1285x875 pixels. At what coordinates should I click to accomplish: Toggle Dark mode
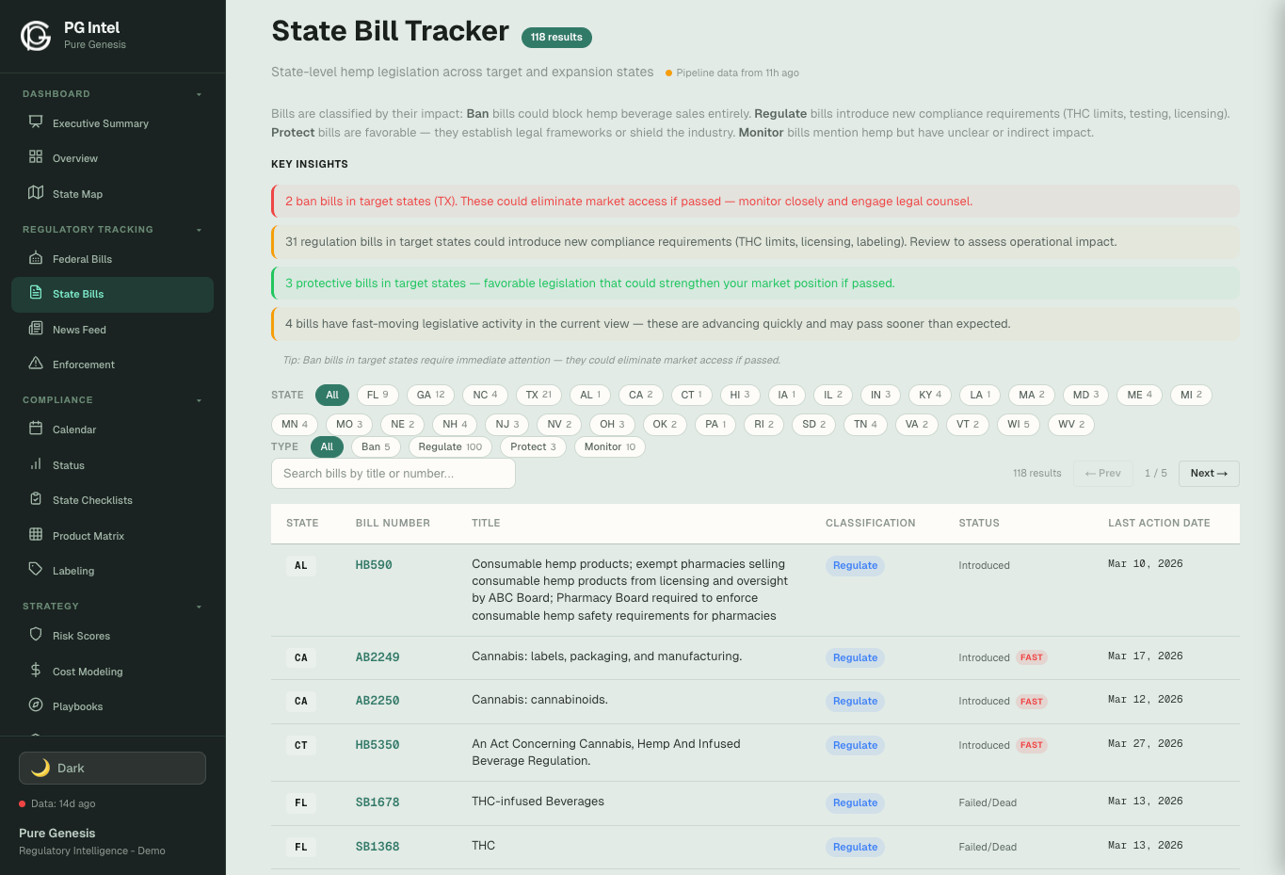[111, 768]
